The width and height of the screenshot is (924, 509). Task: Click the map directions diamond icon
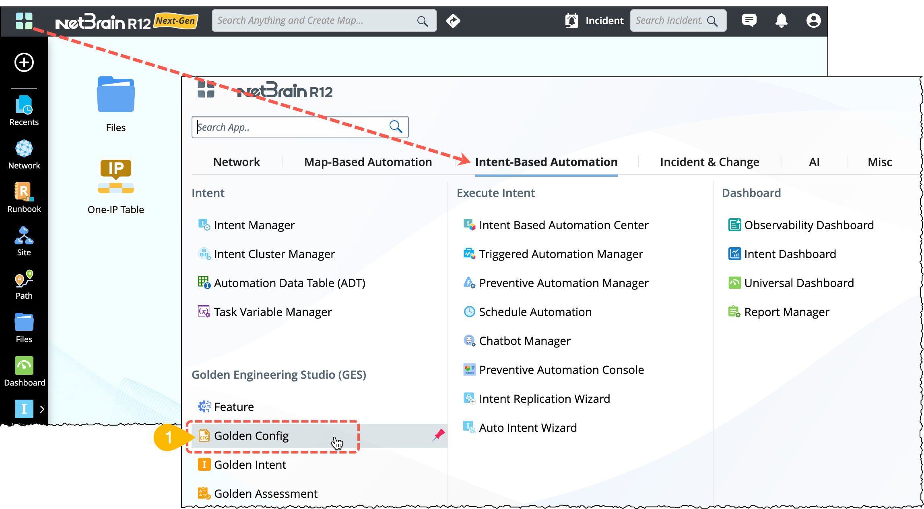coord(453,21)
